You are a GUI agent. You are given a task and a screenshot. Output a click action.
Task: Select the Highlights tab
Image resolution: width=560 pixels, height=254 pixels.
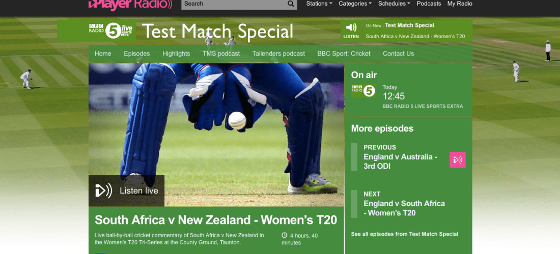176,54
